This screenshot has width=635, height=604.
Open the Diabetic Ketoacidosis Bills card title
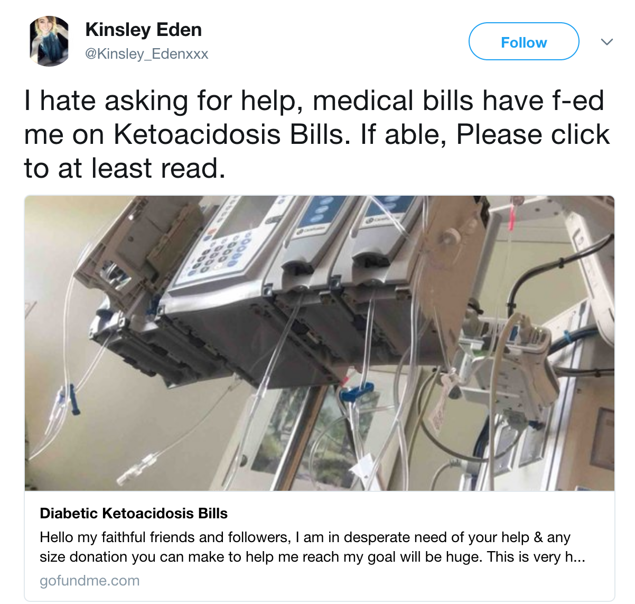[134, 513]
